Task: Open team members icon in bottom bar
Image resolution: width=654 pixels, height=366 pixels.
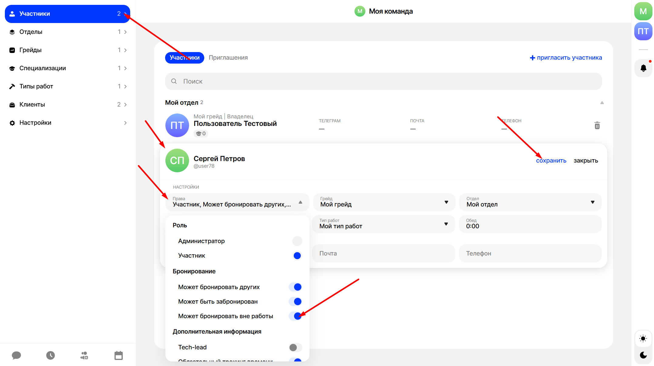Action: [84, 355]
